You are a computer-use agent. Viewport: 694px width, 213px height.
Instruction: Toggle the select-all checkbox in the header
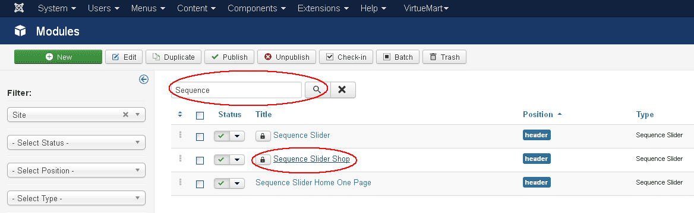pyautogui.click(x=200, y=115)
